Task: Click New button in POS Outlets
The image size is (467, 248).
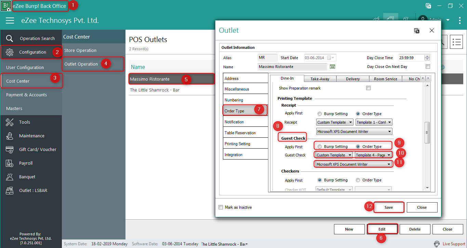Action: pyautogui.click(x=349, y=229)
